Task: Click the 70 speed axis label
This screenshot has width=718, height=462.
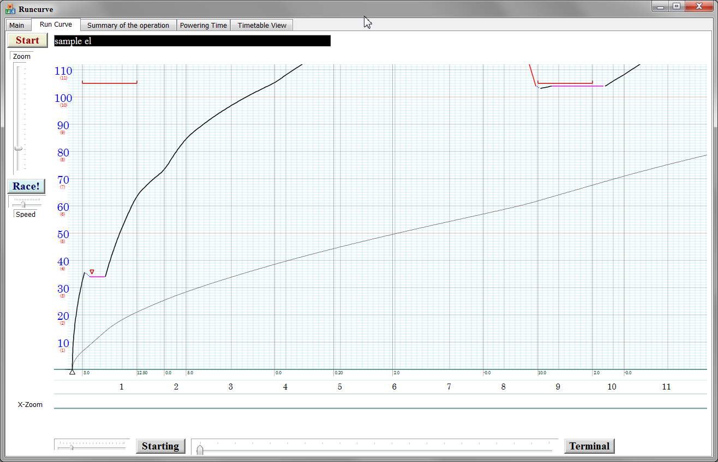Action: [64, 180]
